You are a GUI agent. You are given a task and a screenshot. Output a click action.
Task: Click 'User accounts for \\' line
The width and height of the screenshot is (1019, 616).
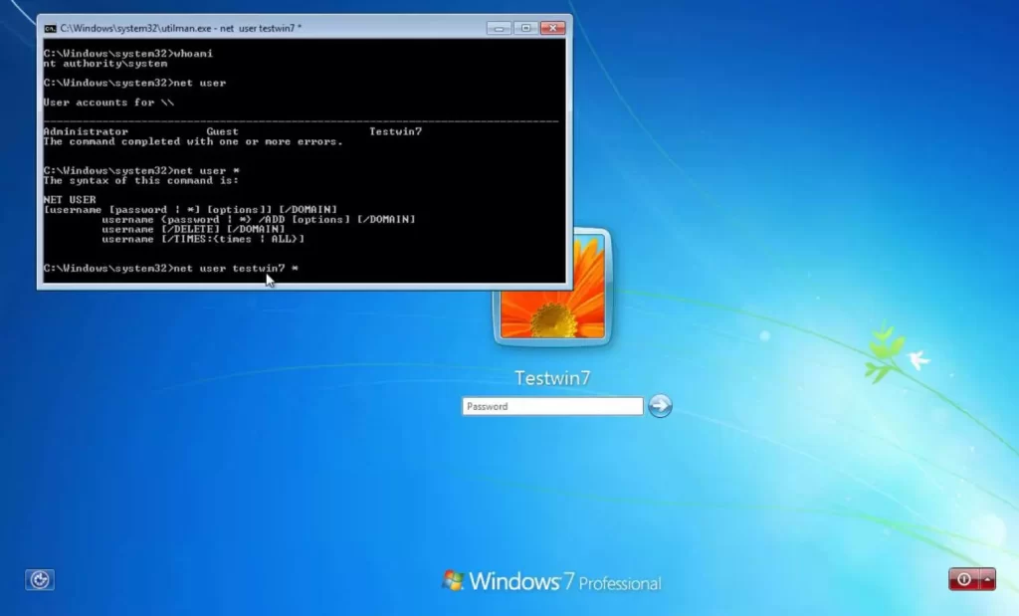coord(108,103)
